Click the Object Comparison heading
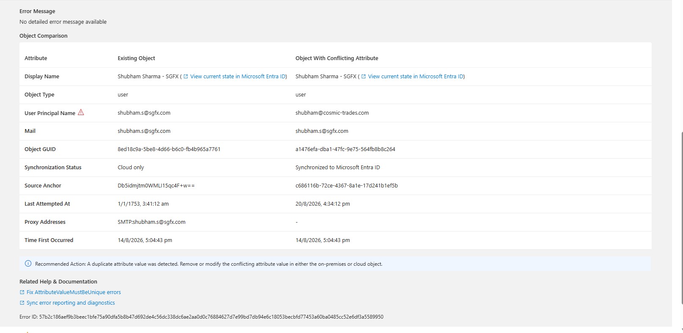 coord(44,36)
